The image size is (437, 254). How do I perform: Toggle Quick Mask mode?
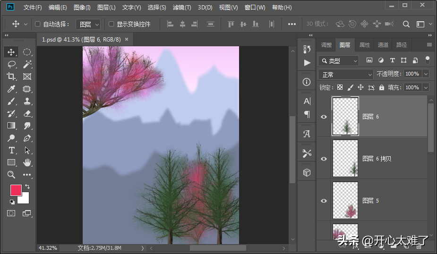pyautogui.click(x=11, y=213)
